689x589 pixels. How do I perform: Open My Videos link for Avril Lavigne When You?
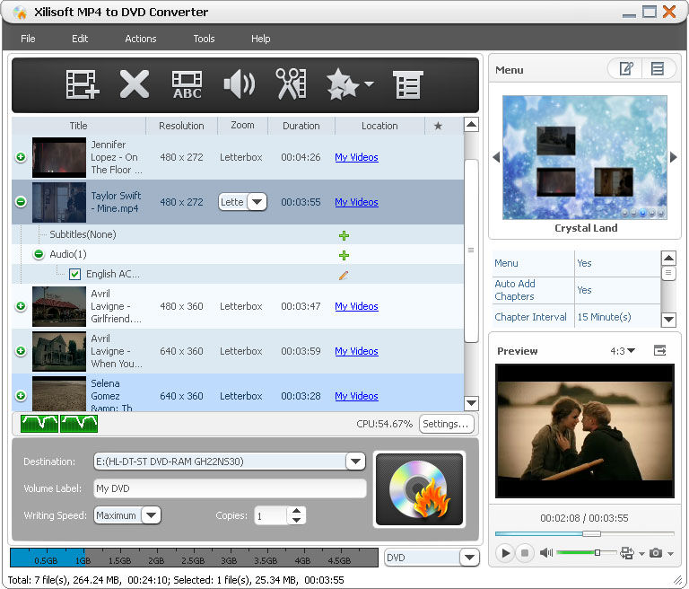356,351
